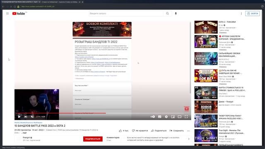This screenshot has height=149, width=265.
Task: Focus the YouTube search input field
Action: [x=126, y=14]
